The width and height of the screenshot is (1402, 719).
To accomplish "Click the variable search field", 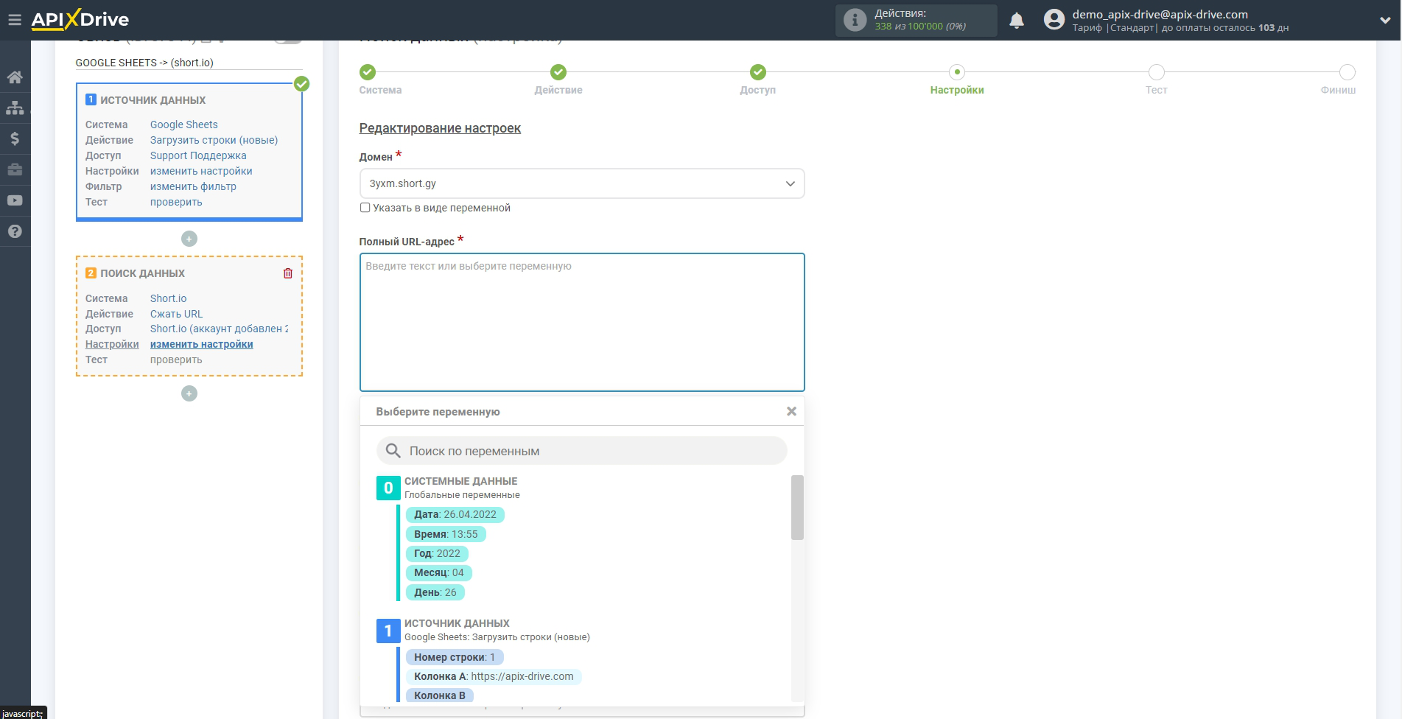I will (x=582, y=451).
